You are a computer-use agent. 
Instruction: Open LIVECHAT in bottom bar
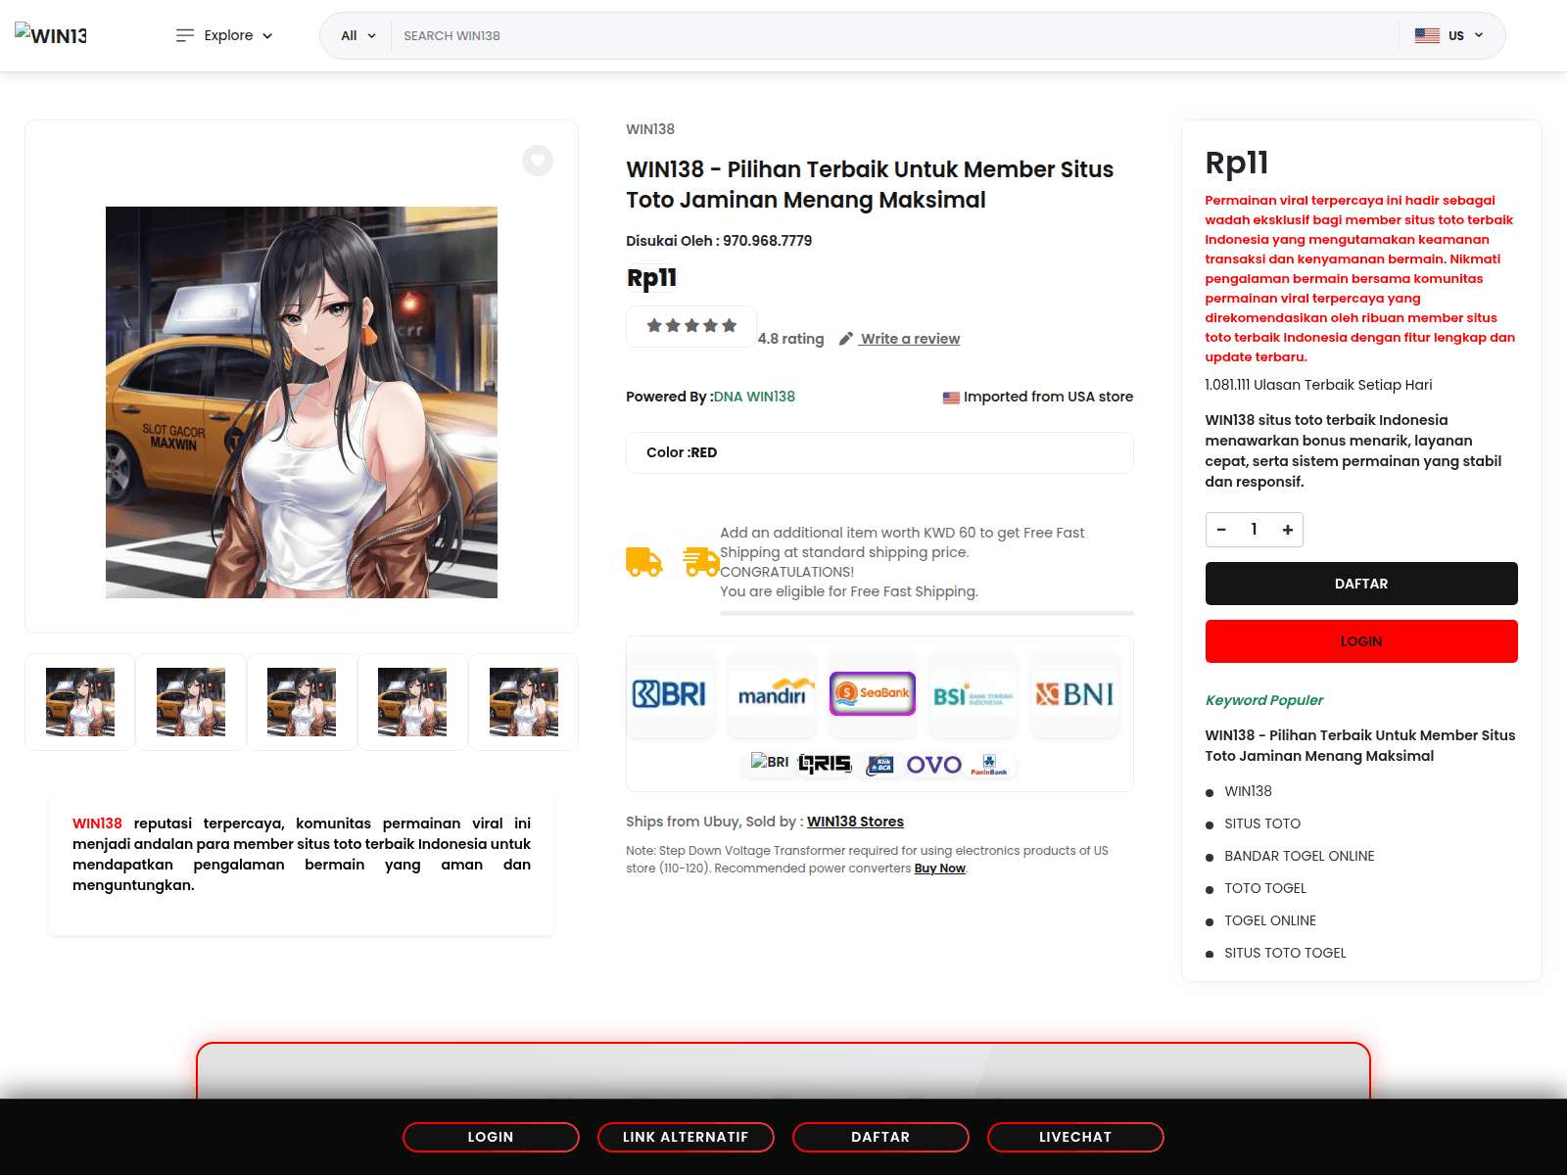click(x=1074, y=1137)
